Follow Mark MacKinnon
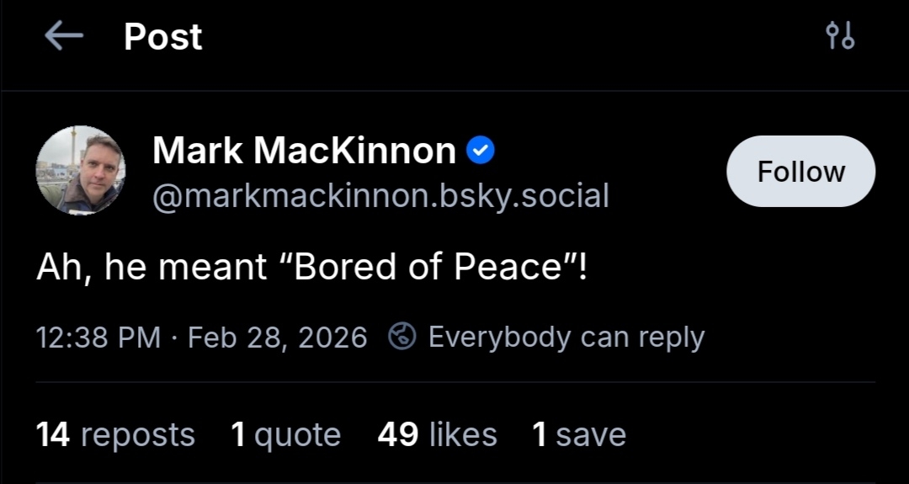Screen dimensions: 909x484 pyautogui.click(x=800, y=172)
